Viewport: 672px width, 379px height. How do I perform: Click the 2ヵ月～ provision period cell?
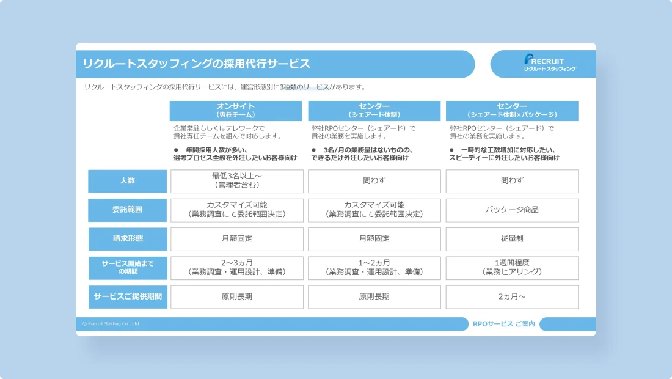[512, 297]
